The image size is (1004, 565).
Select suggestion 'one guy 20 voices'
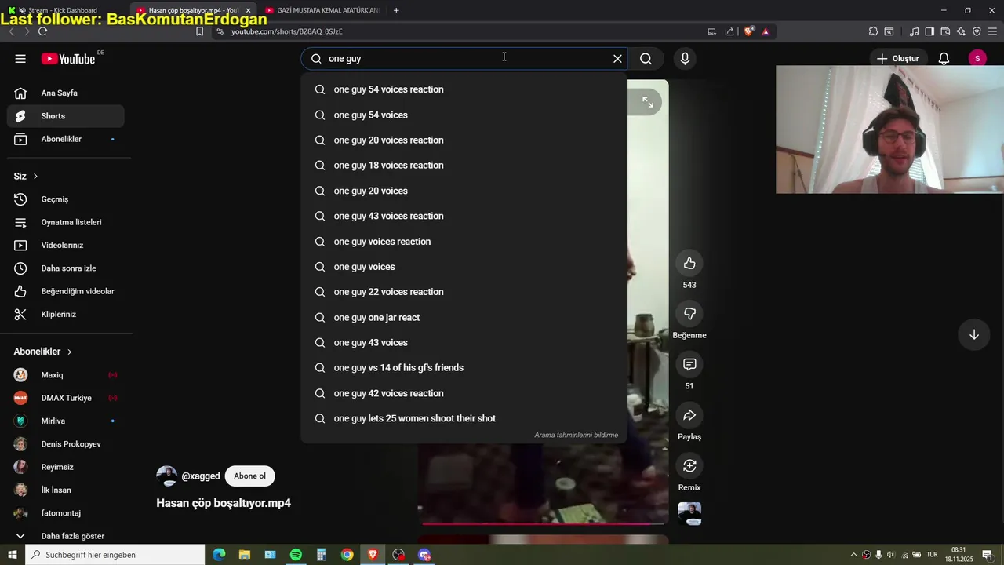[x=464, y=191]
